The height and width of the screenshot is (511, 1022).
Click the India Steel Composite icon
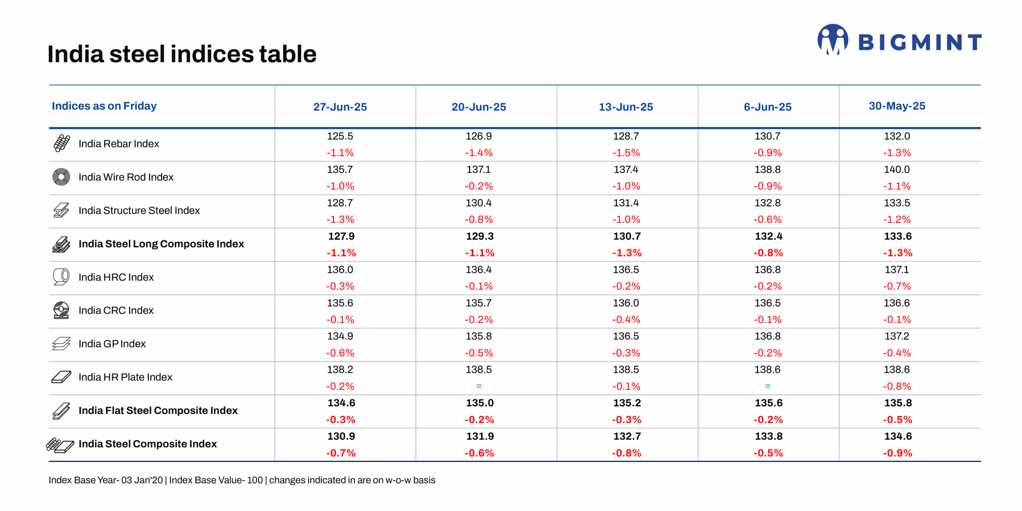click(x=60, y=445)
